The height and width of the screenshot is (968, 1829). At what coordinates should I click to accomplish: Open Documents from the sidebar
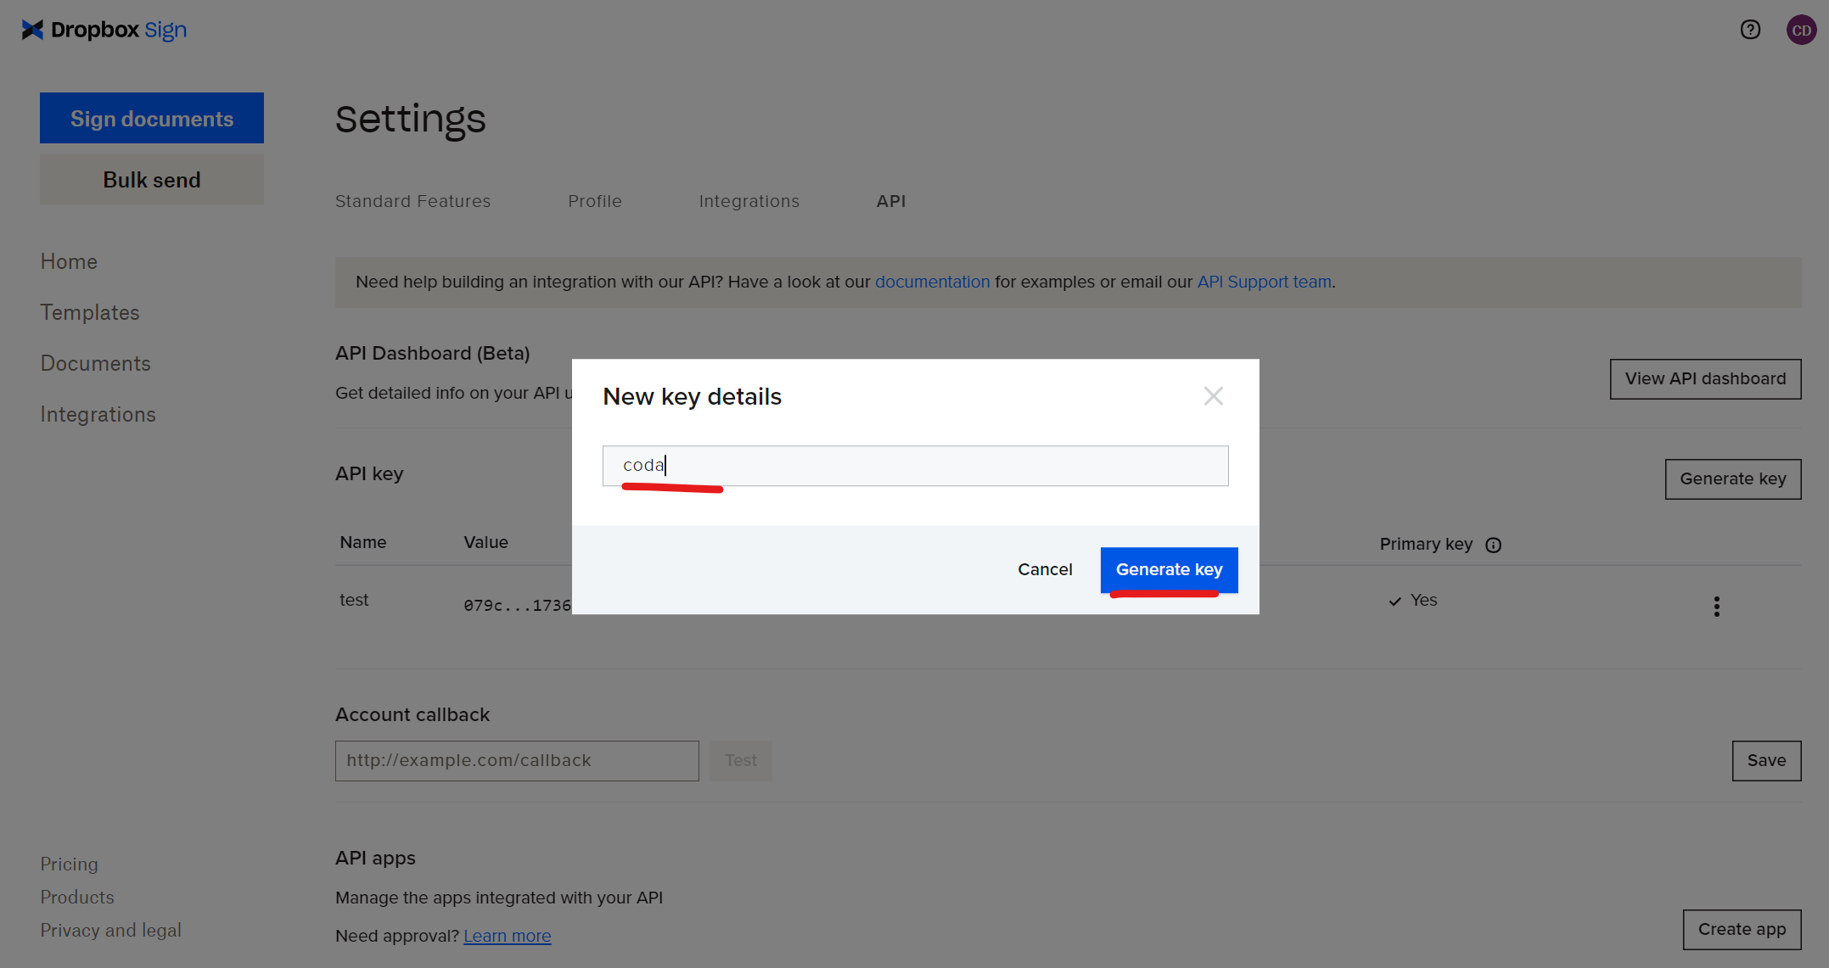click(96, 363)
